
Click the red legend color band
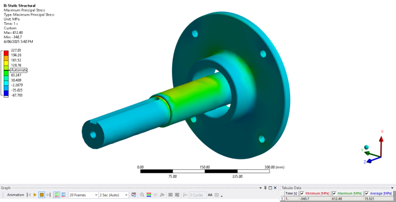[6, 53]
